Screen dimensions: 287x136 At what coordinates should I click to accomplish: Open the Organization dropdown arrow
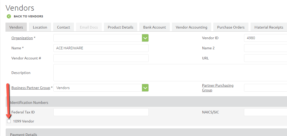tap(145, 38)
